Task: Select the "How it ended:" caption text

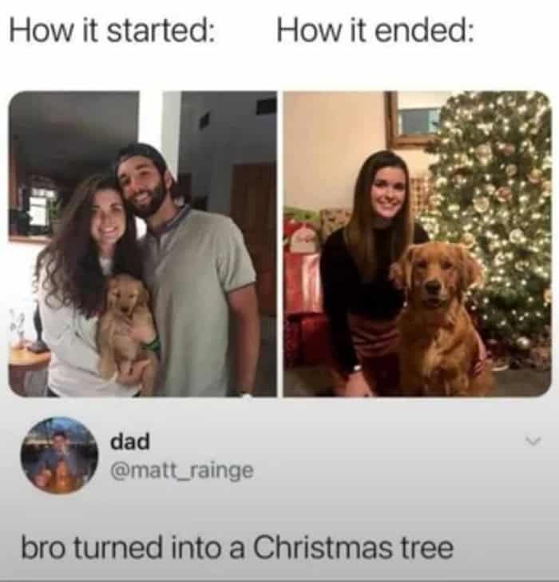Action: pyautogui.click(x=375, y=31)
